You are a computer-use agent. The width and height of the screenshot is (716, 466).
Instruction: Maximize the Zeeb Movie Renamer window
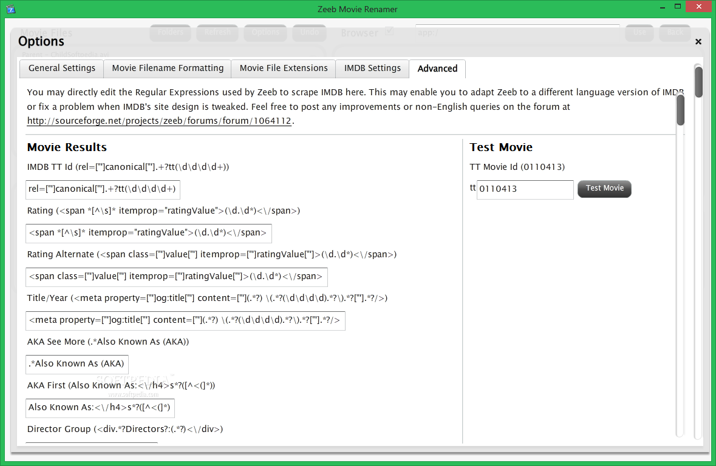tap(678, 7)
